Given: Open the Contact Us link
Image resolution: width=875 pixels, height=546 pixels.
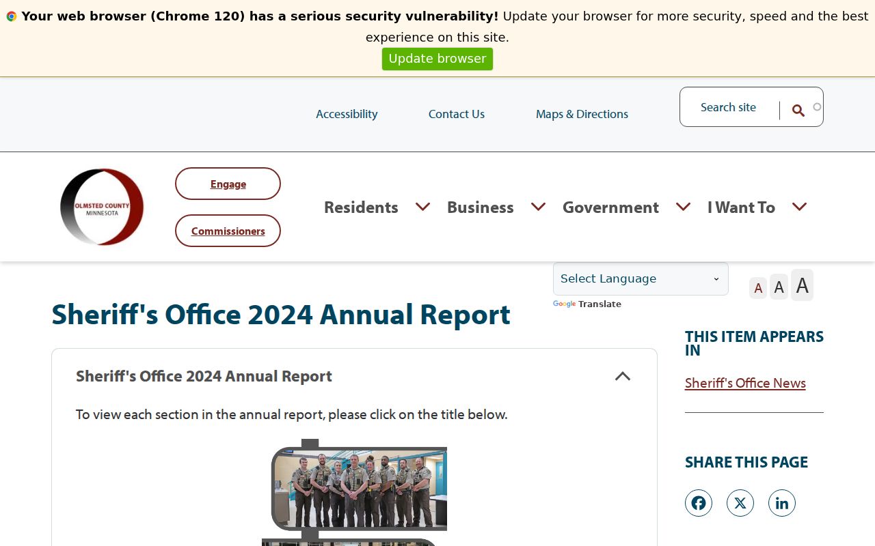Looking at the screenshot, I should [457, 114].
